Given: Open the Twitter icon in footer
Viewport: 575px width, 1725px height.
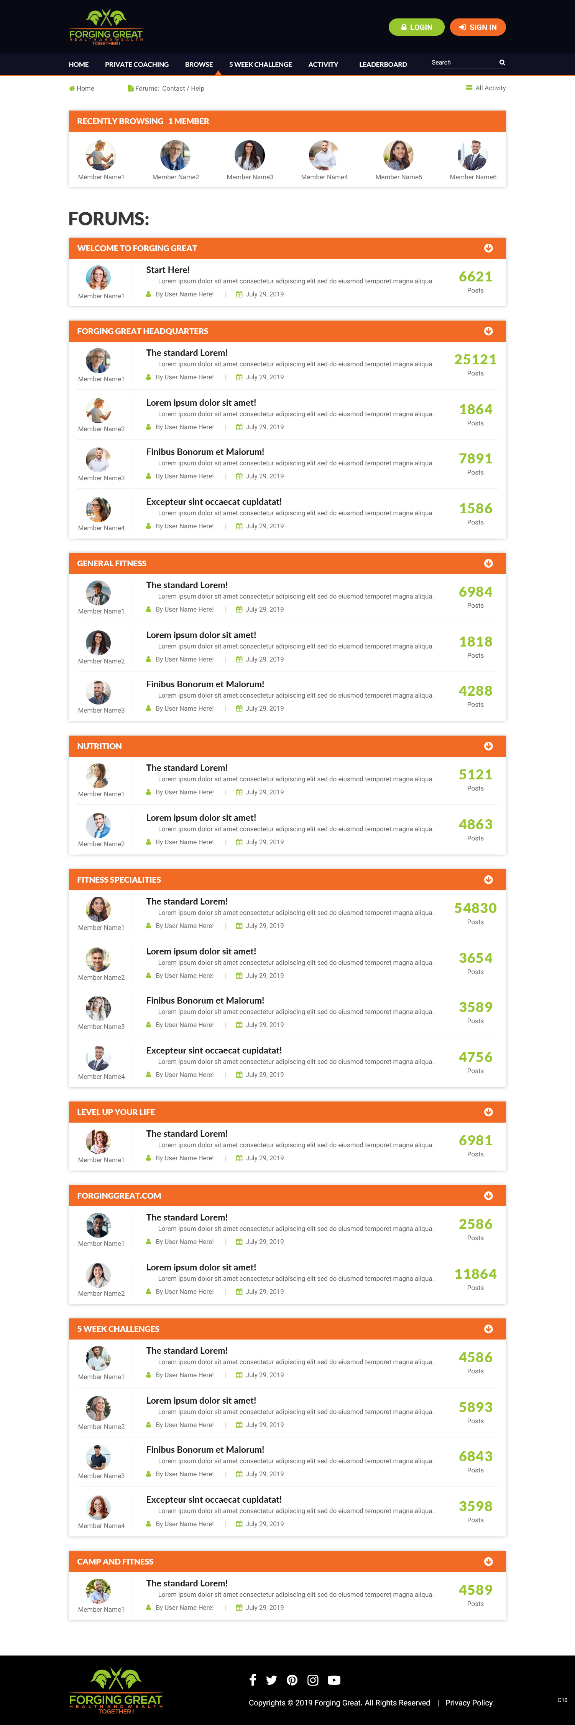Looking at the screenshot, I should pyautogui.click(x=271, y=1679).
